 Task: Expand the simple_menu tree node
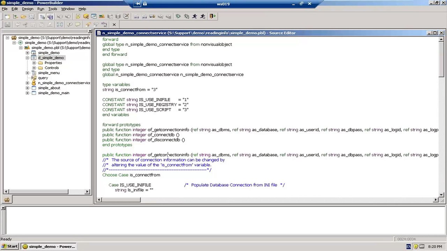coord(27,73)
